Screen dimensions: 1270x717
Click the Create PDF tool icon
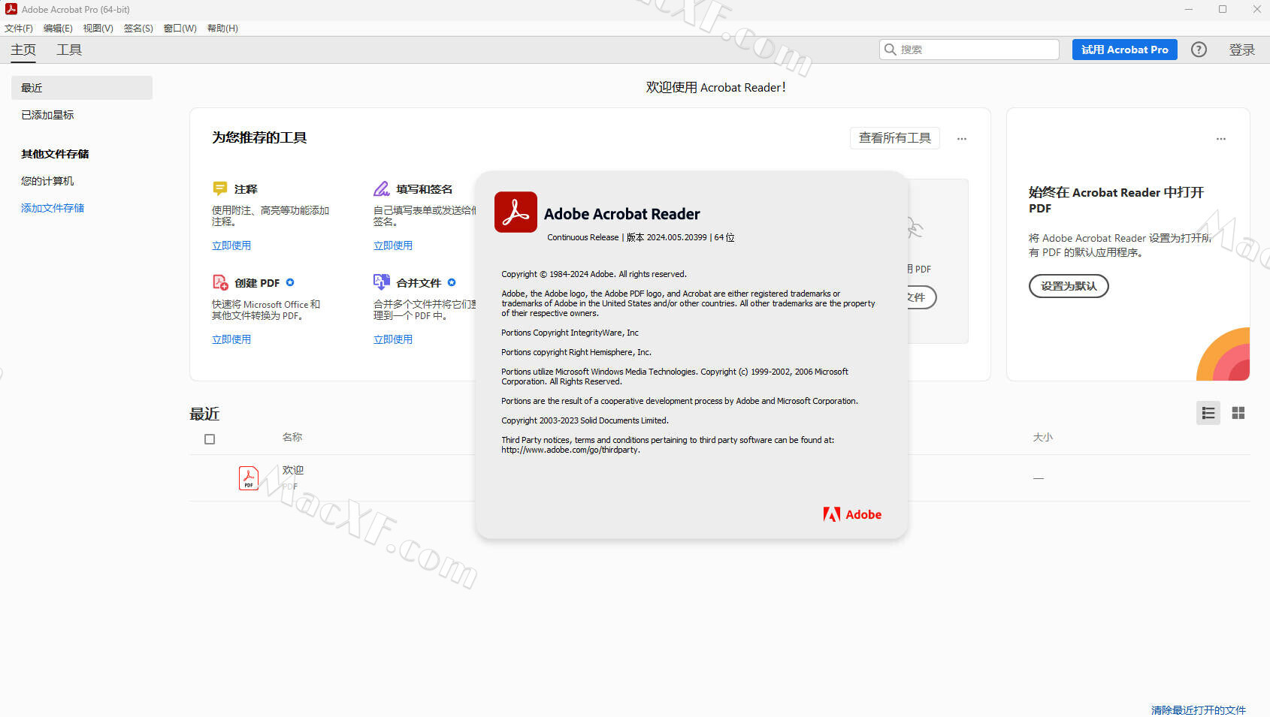click(220, 282)
